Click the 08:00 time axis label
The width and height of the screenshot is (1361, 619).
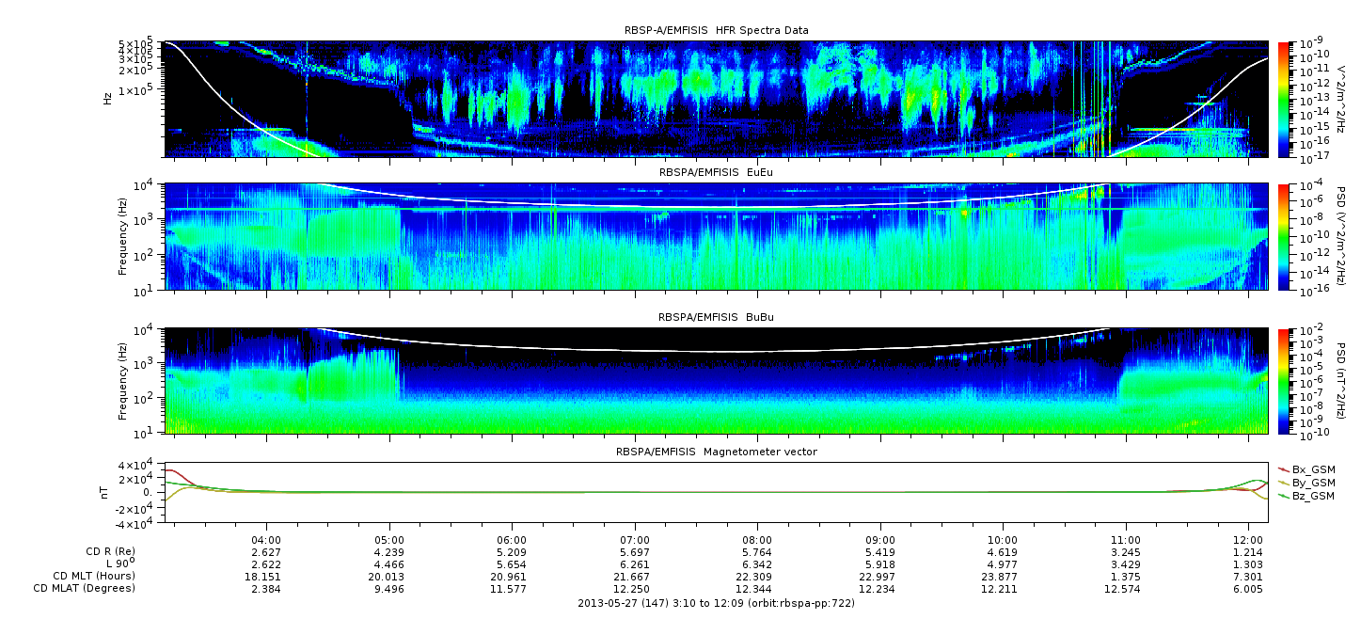point(757,540)
